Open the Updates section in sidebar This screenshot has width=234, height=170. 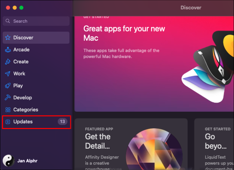coord(36,122)
